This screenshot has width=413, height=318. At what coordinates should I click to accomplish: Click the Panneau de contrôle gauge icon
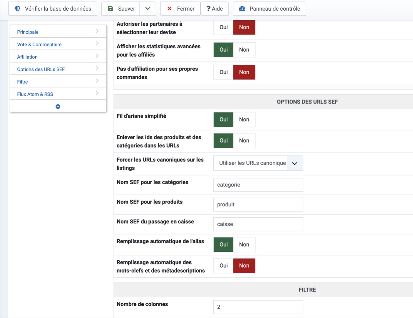point(242,9)
